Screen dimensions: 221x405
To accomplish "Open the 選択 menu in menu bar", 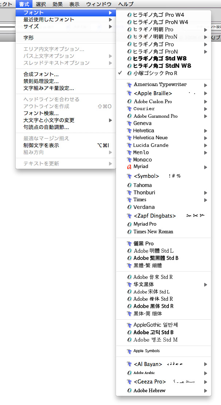I will point(41,4).
